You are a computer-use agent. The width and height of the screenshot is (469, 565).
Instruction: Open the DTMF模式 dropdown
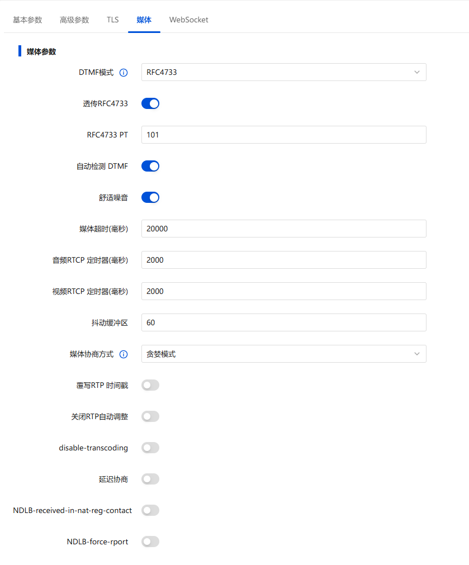pyautogui.click(x=283, y=72)
